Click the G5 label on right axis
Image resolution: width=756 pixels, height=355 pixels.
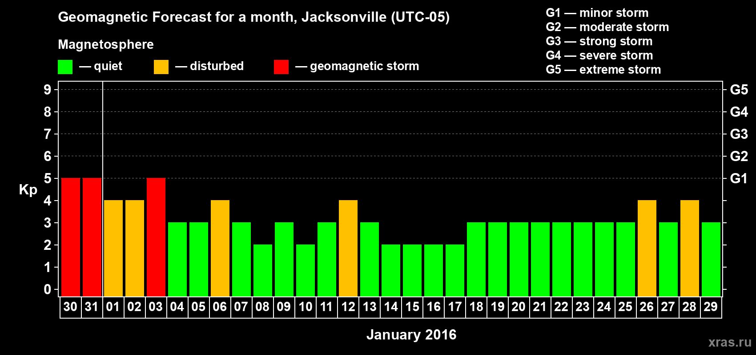(739, 90)
